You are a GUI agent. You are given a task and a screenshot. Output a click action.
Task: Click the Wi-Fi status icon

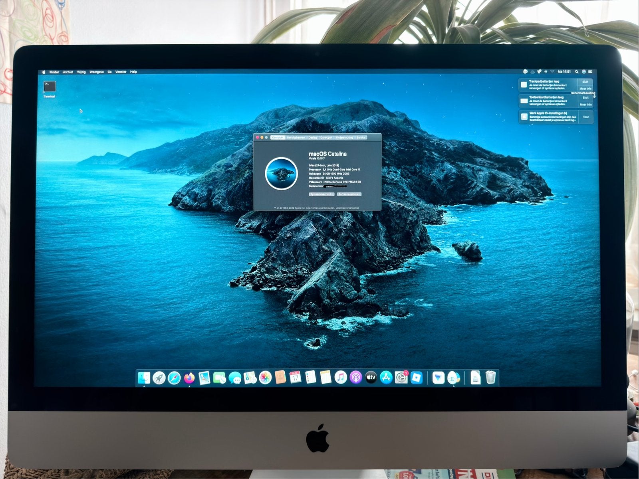coord(552,72)
